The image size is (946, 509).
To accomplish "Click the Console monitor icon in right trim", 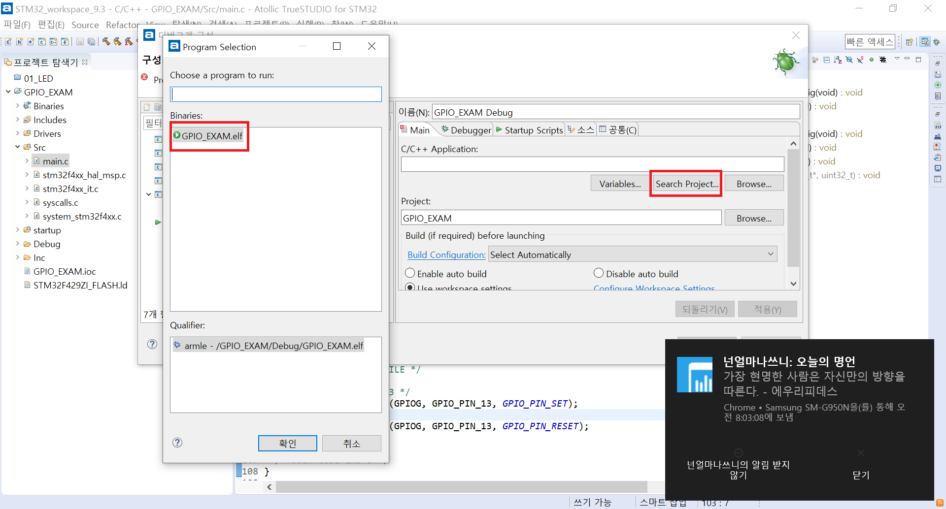I will (938, 168).
